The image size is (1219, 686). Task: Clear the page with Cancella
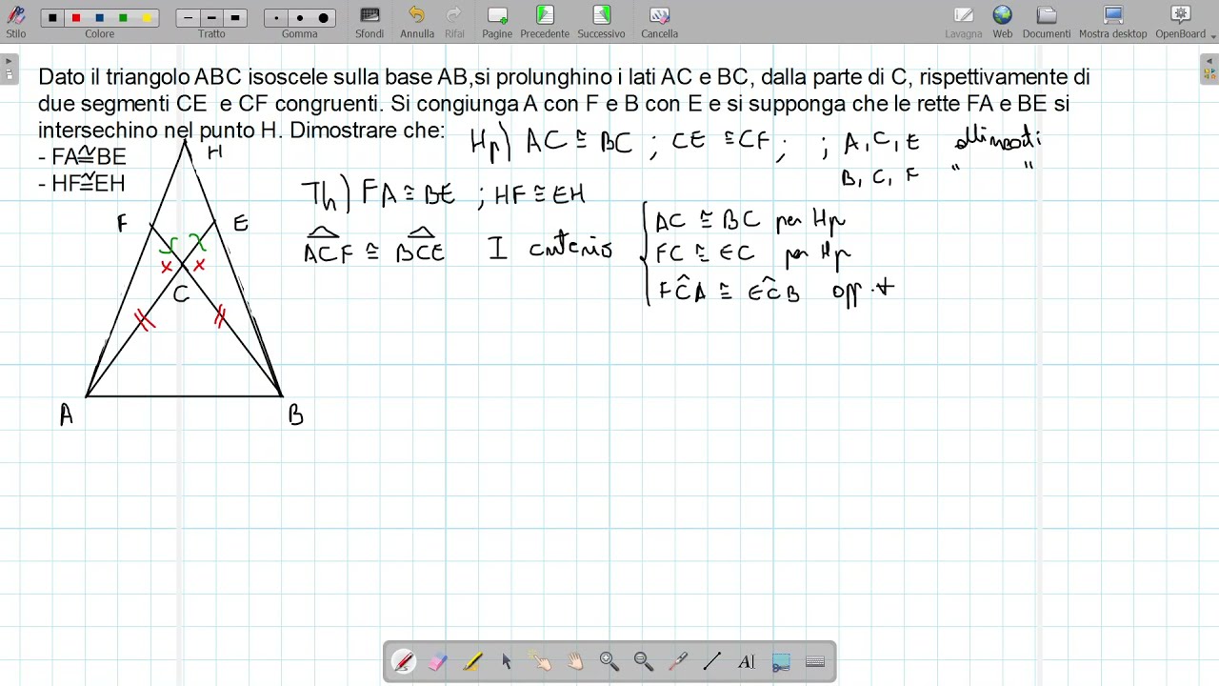pyautogui.click(x=659, y=21)
